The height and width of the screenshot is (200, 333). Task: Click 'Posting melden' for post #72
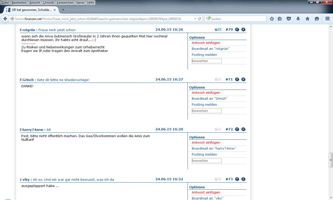(x=204, y=155)
